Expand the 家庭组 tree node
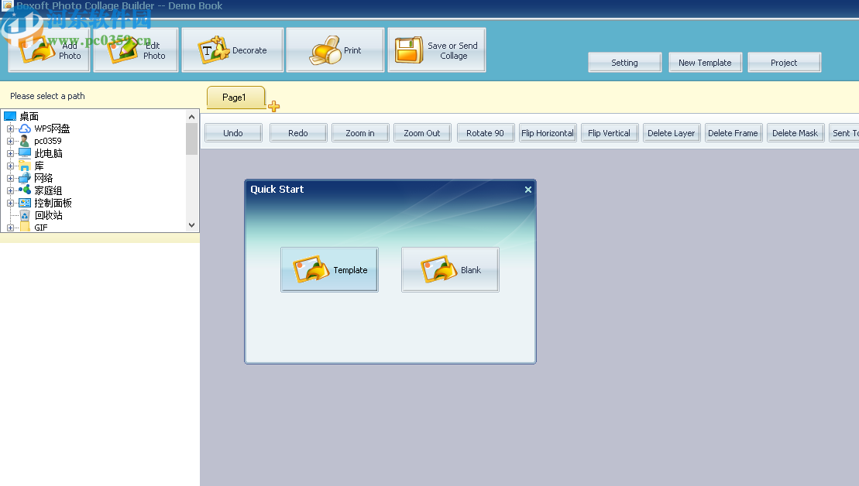This screenshot has height=486, width=859. (10, 190)
